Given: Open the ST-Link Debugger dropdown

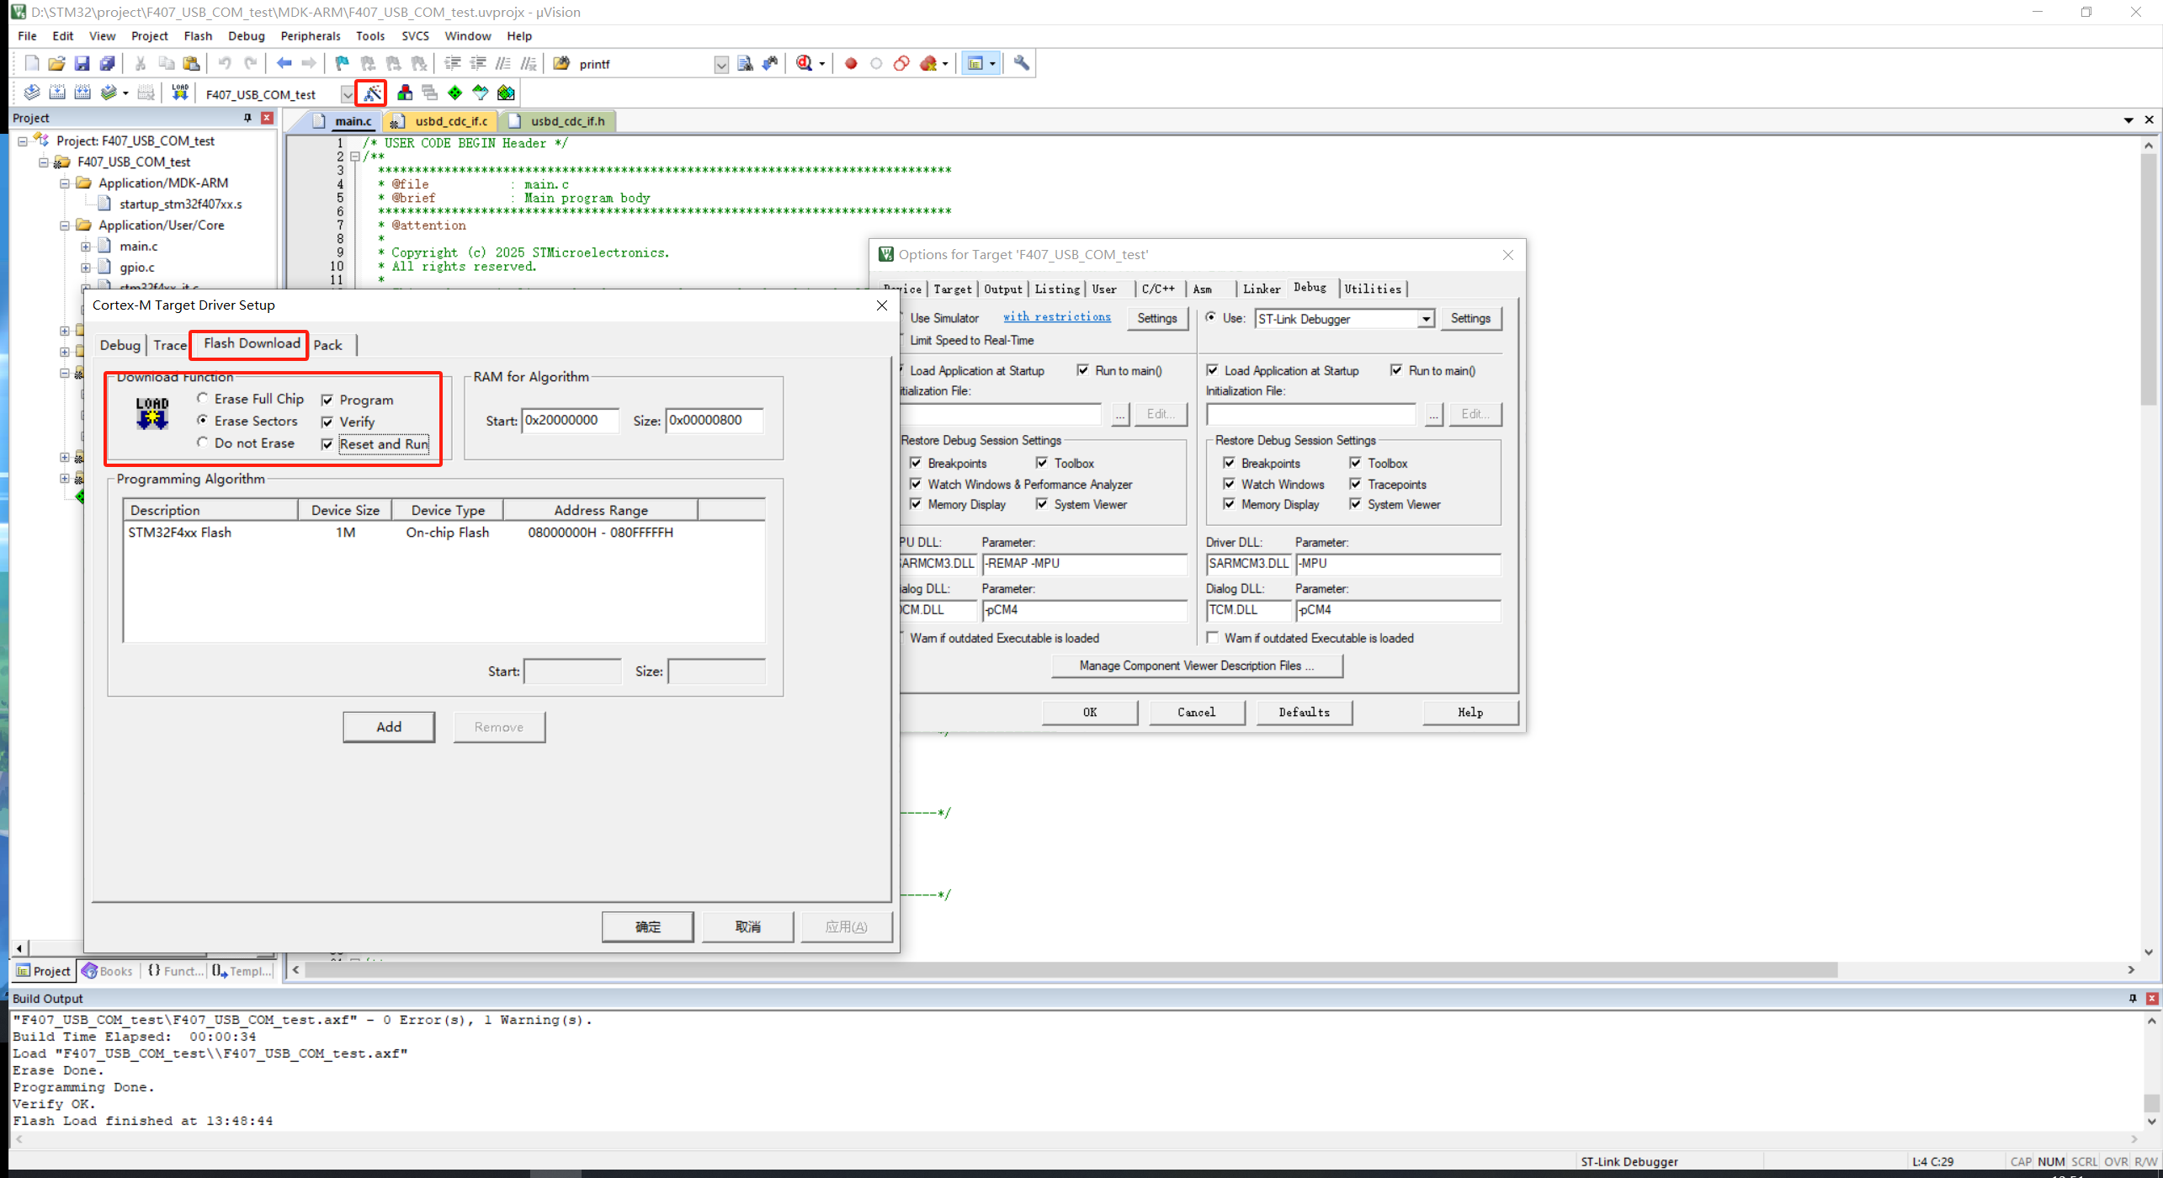Looking at the screenshot, I should pos(1425,319).
